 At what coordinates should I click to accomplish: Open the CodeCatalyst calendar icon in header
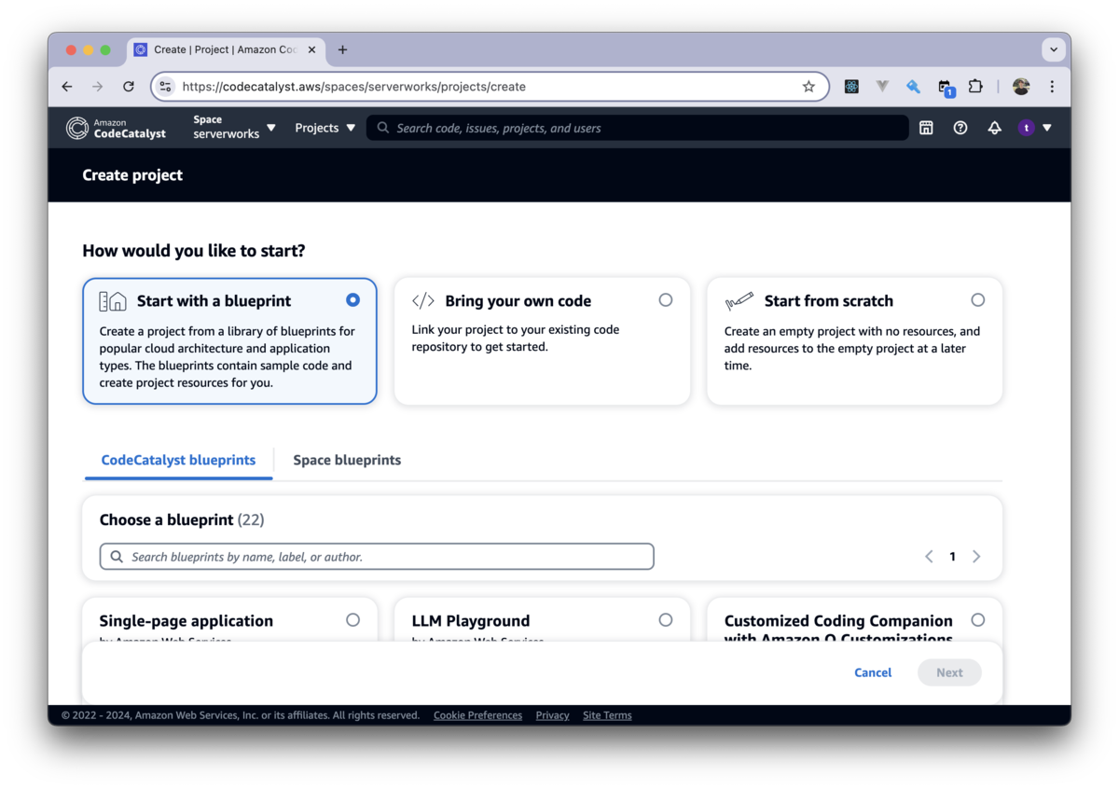926,128
